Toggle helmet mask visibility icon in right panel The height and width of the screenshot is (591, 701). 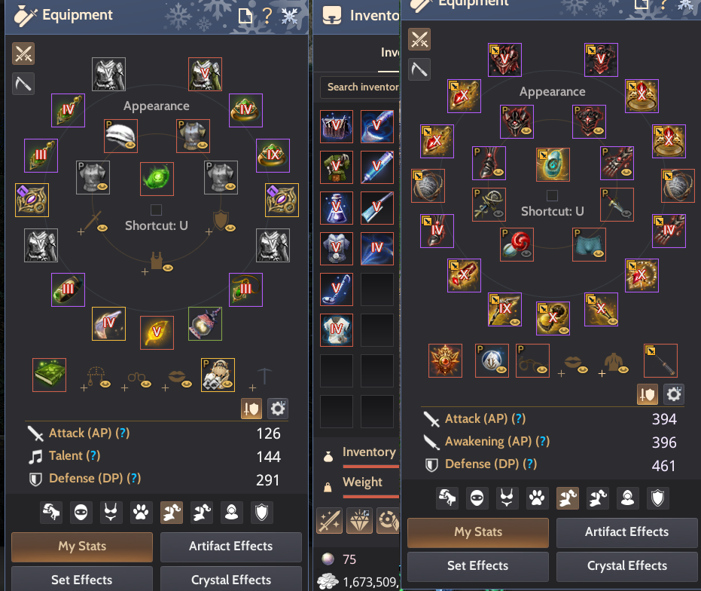[x=477, y=498]
